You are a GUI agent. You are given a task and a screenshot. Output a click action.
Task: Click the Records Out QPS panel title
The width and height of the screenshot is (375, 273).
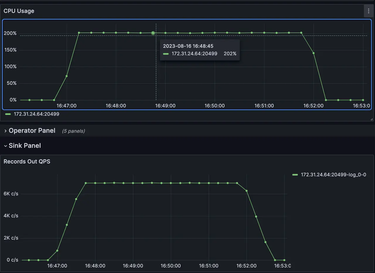[x=27, y=161]
